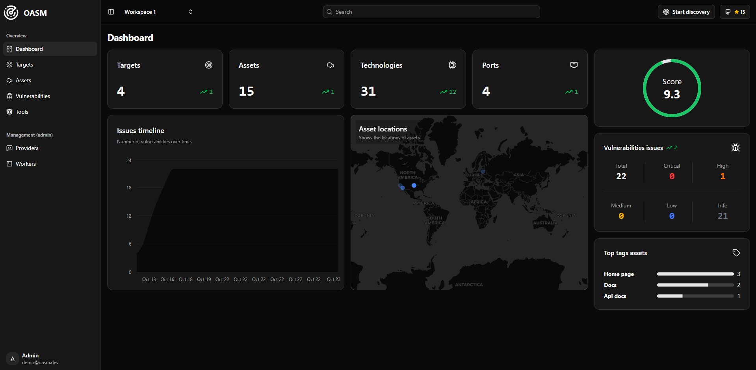Click the tag icon in Top tags assets
756x370 pixels.
[736, 253]
